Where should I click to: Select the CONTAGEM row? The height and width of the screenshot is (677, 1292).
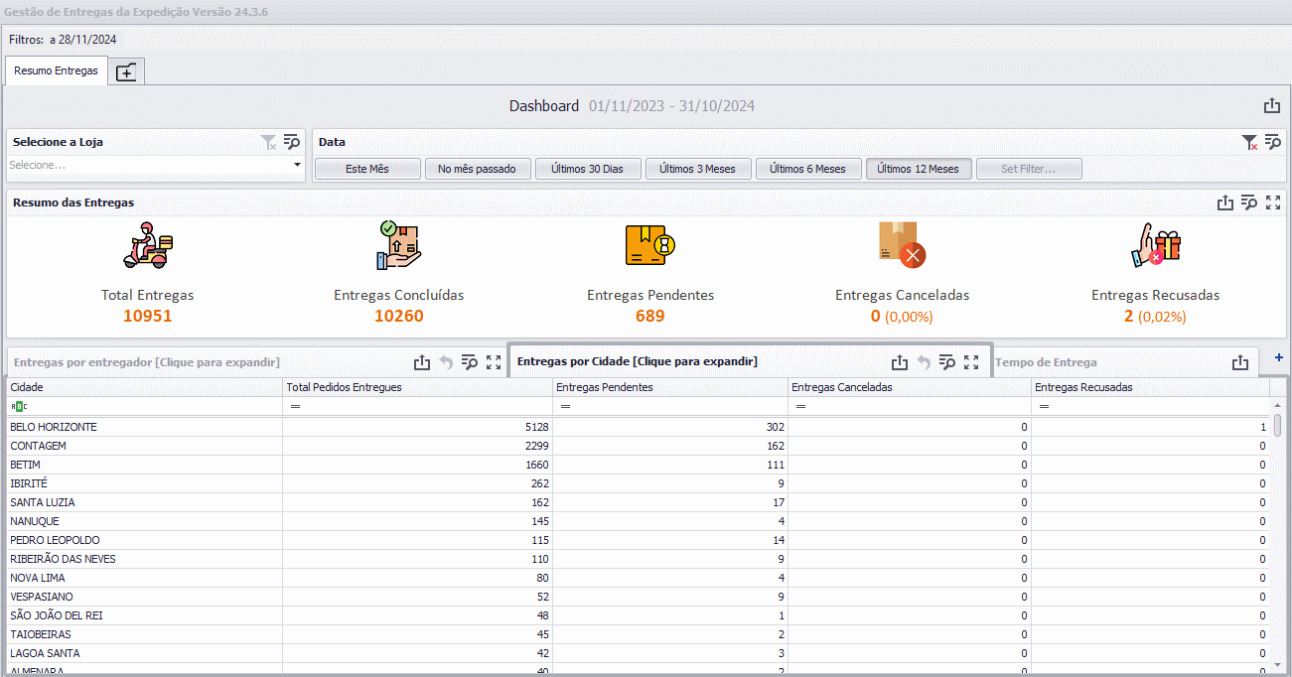pos(639,446)
